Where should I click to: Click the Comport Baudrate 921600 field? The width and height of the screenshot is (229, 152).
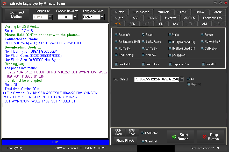[65, 17]
